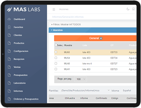Open the Idioma Español dropdown
This screenshot has width=141, height=108.
pos(128,90)
